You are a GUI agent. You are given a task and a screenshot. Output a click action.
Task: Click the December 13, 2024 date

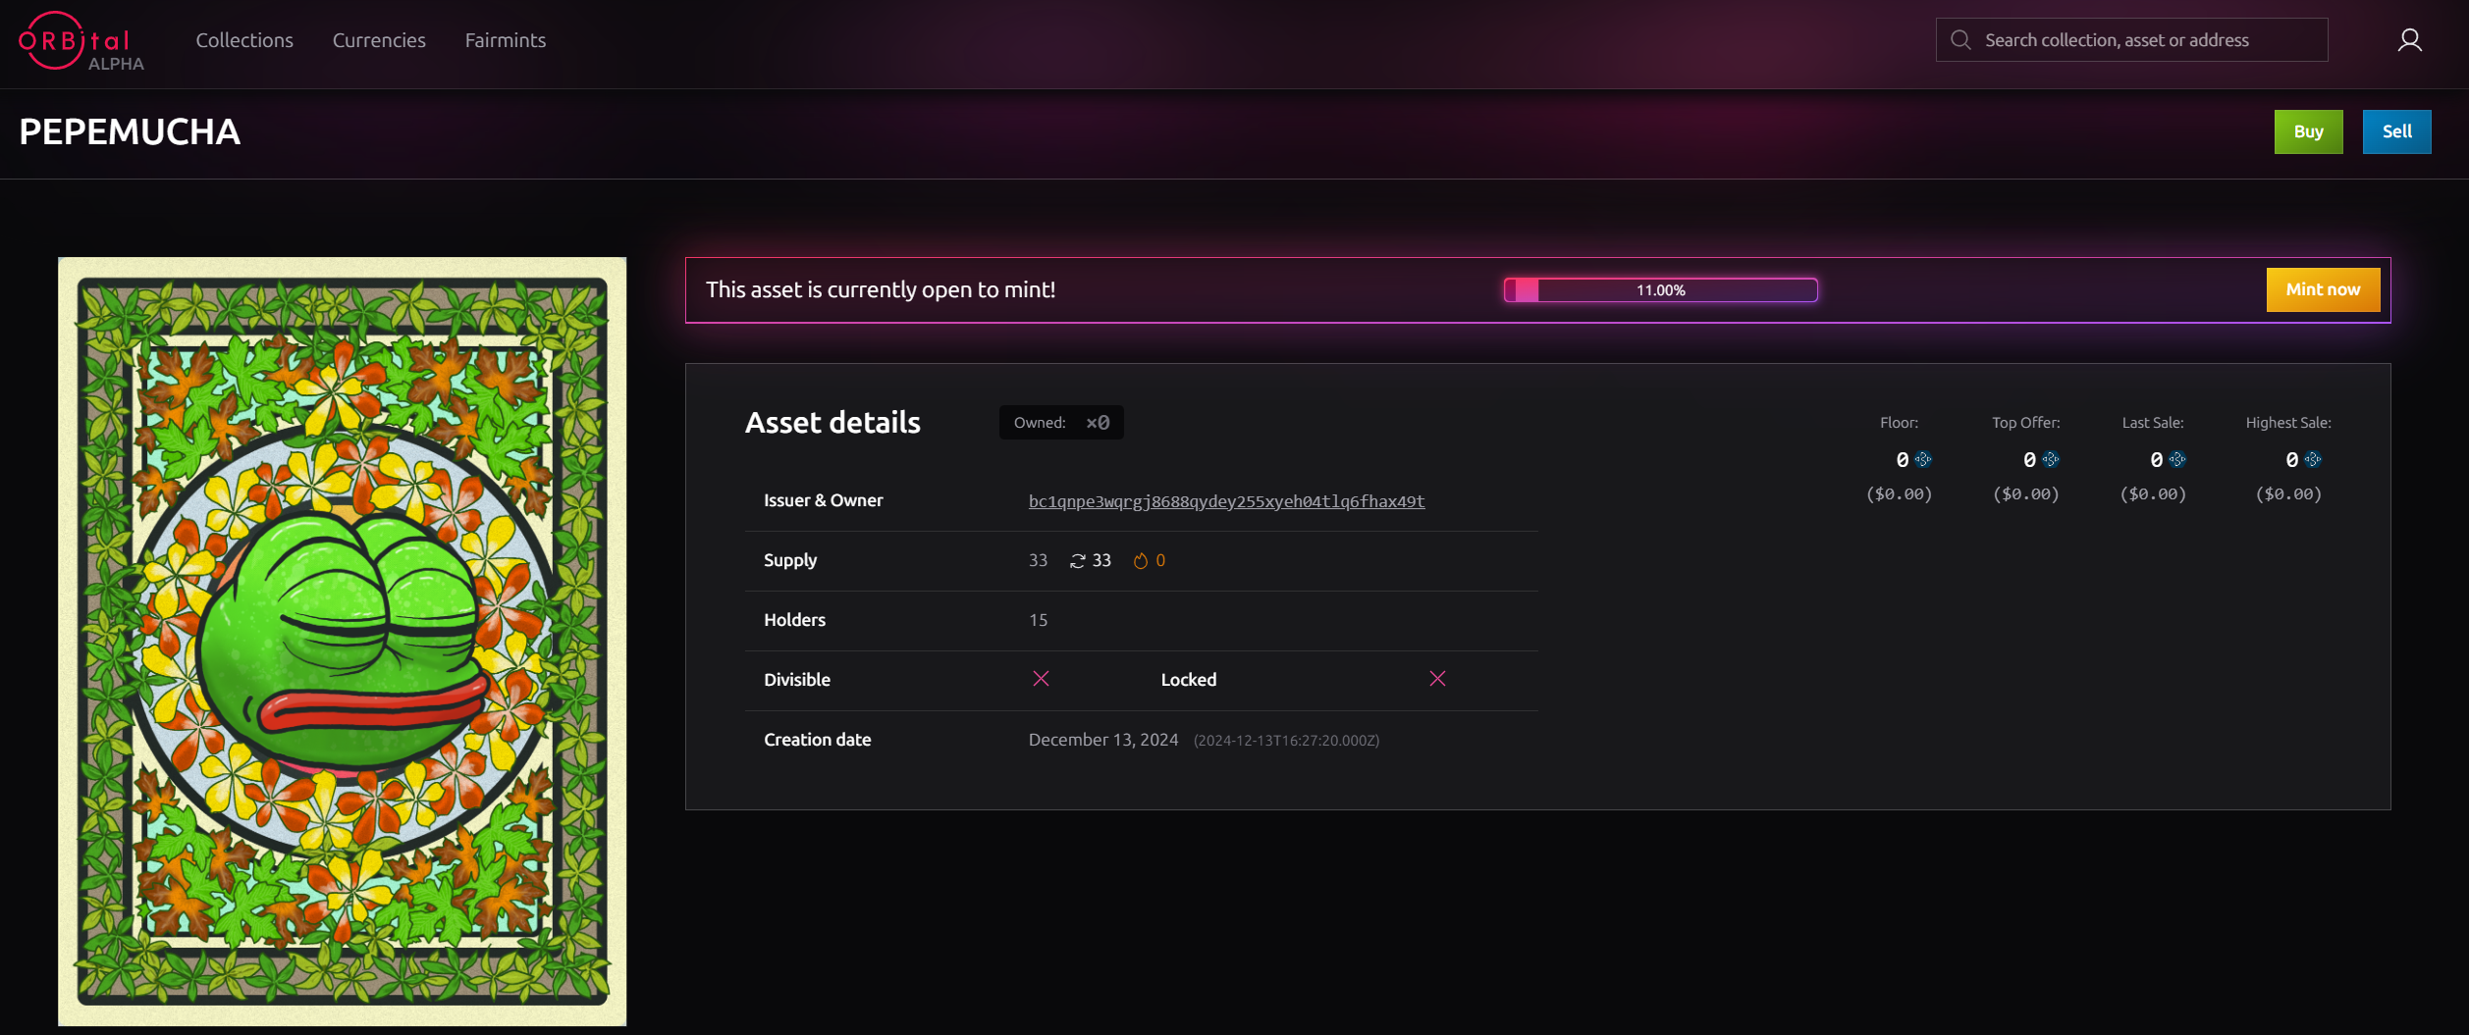1102,740
